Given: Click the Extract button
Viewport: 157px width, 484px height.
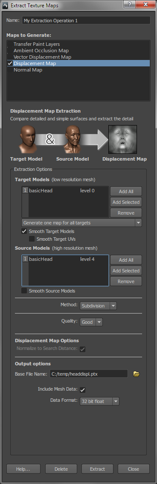Looking at the screenshot, I should pos(97,469).
